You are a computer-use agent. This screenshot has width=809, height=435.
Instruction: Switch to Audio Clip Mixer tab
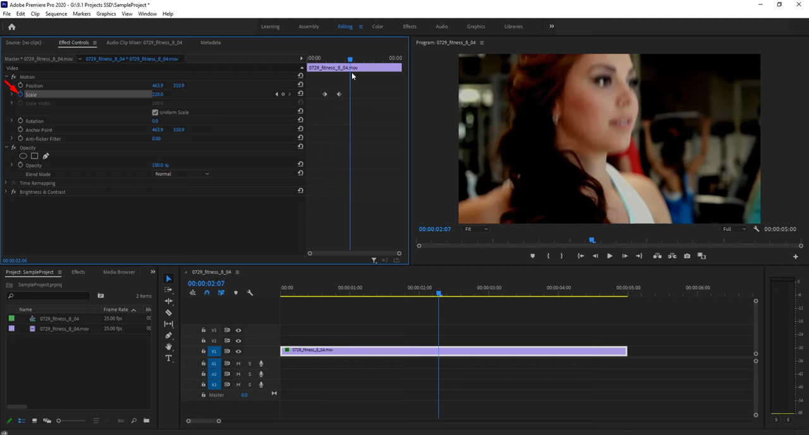(x=144, y=42)
